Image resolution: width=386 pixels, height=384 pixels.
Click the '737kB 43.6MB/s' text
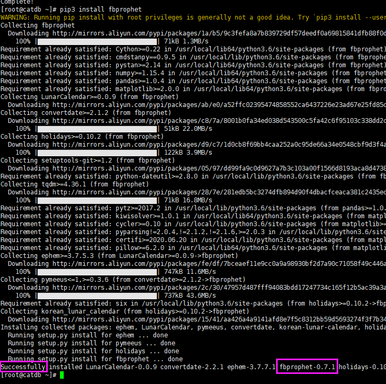click(x=190, y=296)
